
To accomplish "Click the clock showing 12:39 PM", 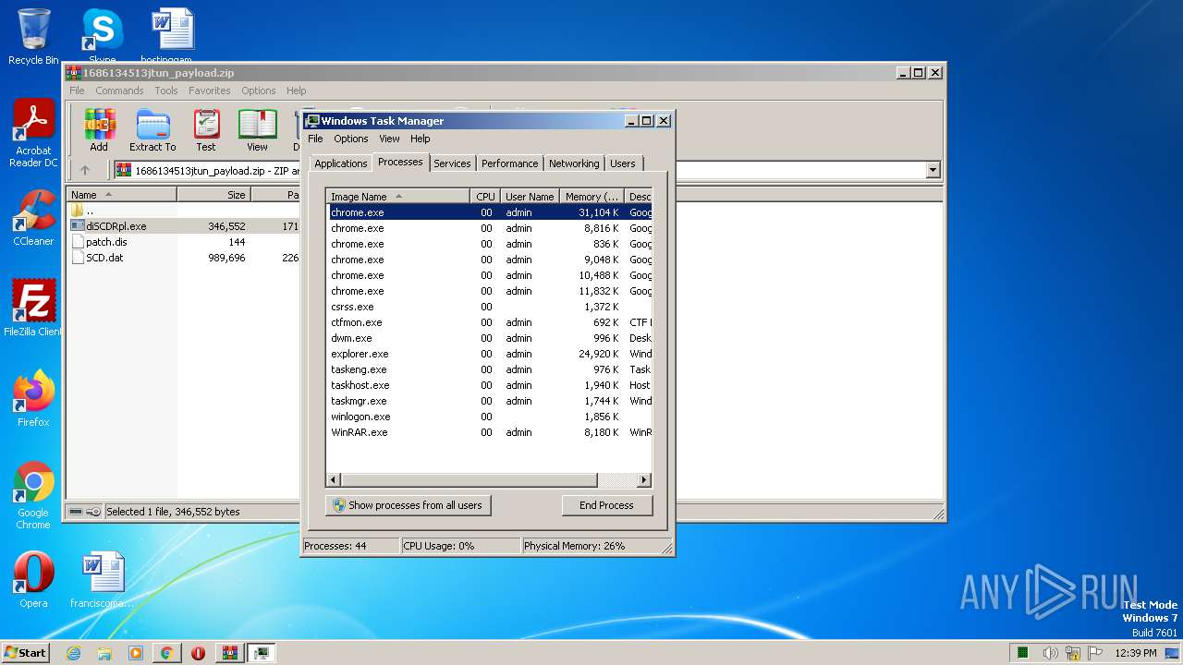I will pyautogui.click(x=1136, y=653).
